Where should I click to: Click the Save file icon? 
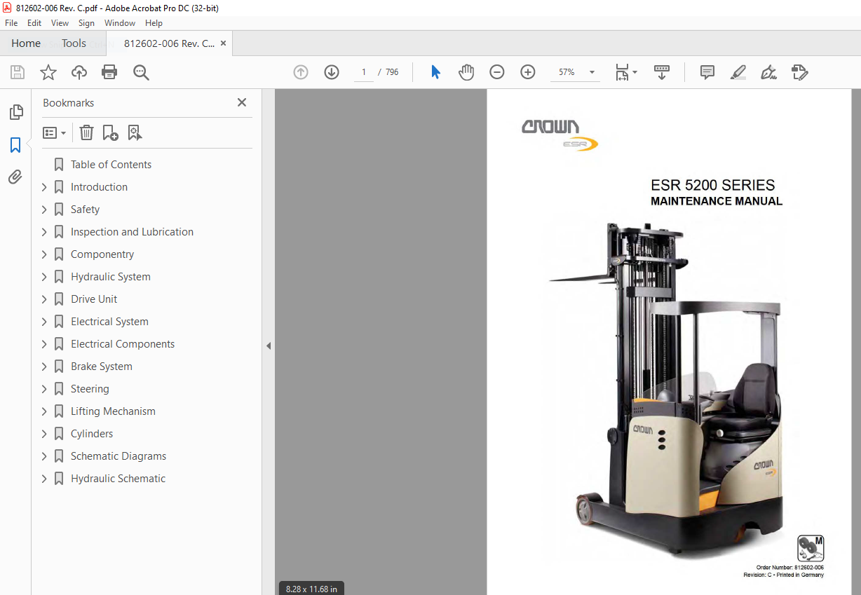point(18,72)
